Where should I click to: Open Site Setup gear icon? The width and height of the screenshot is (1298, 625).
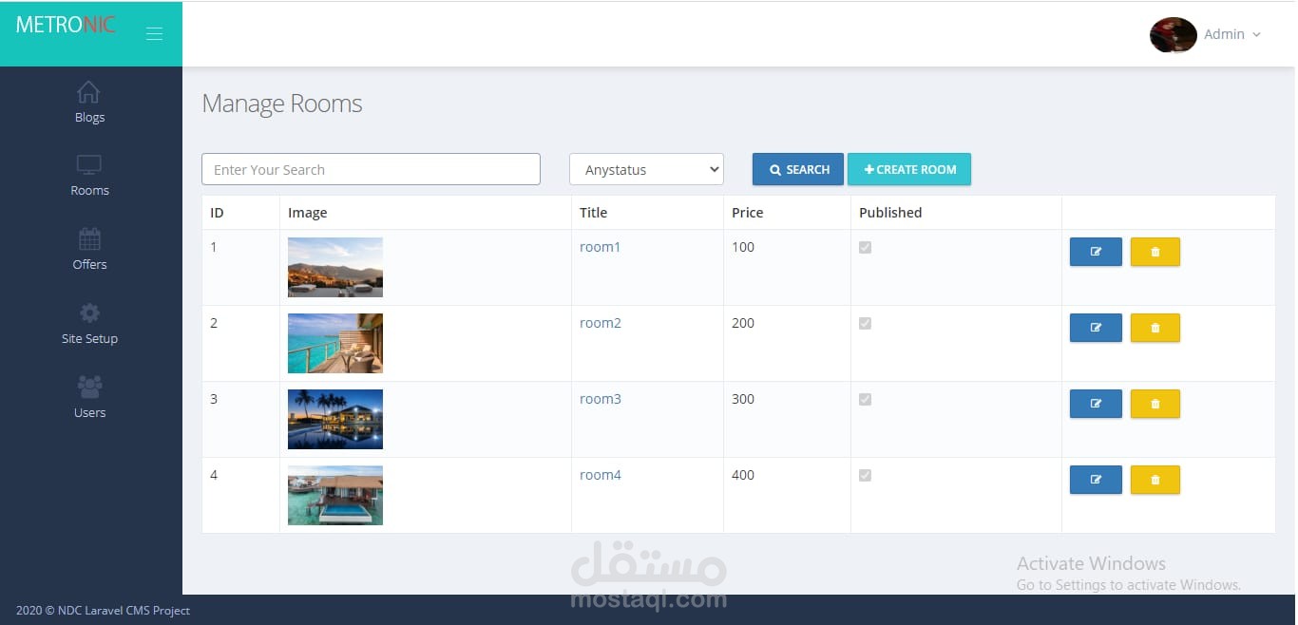pyautogui.click(x=89, y=312)
